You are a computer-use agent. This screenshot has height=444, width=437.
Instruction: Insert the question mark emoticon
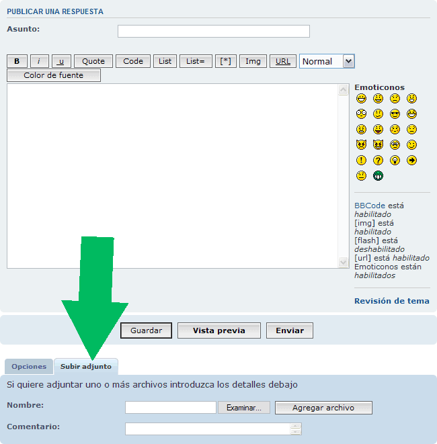379,161
